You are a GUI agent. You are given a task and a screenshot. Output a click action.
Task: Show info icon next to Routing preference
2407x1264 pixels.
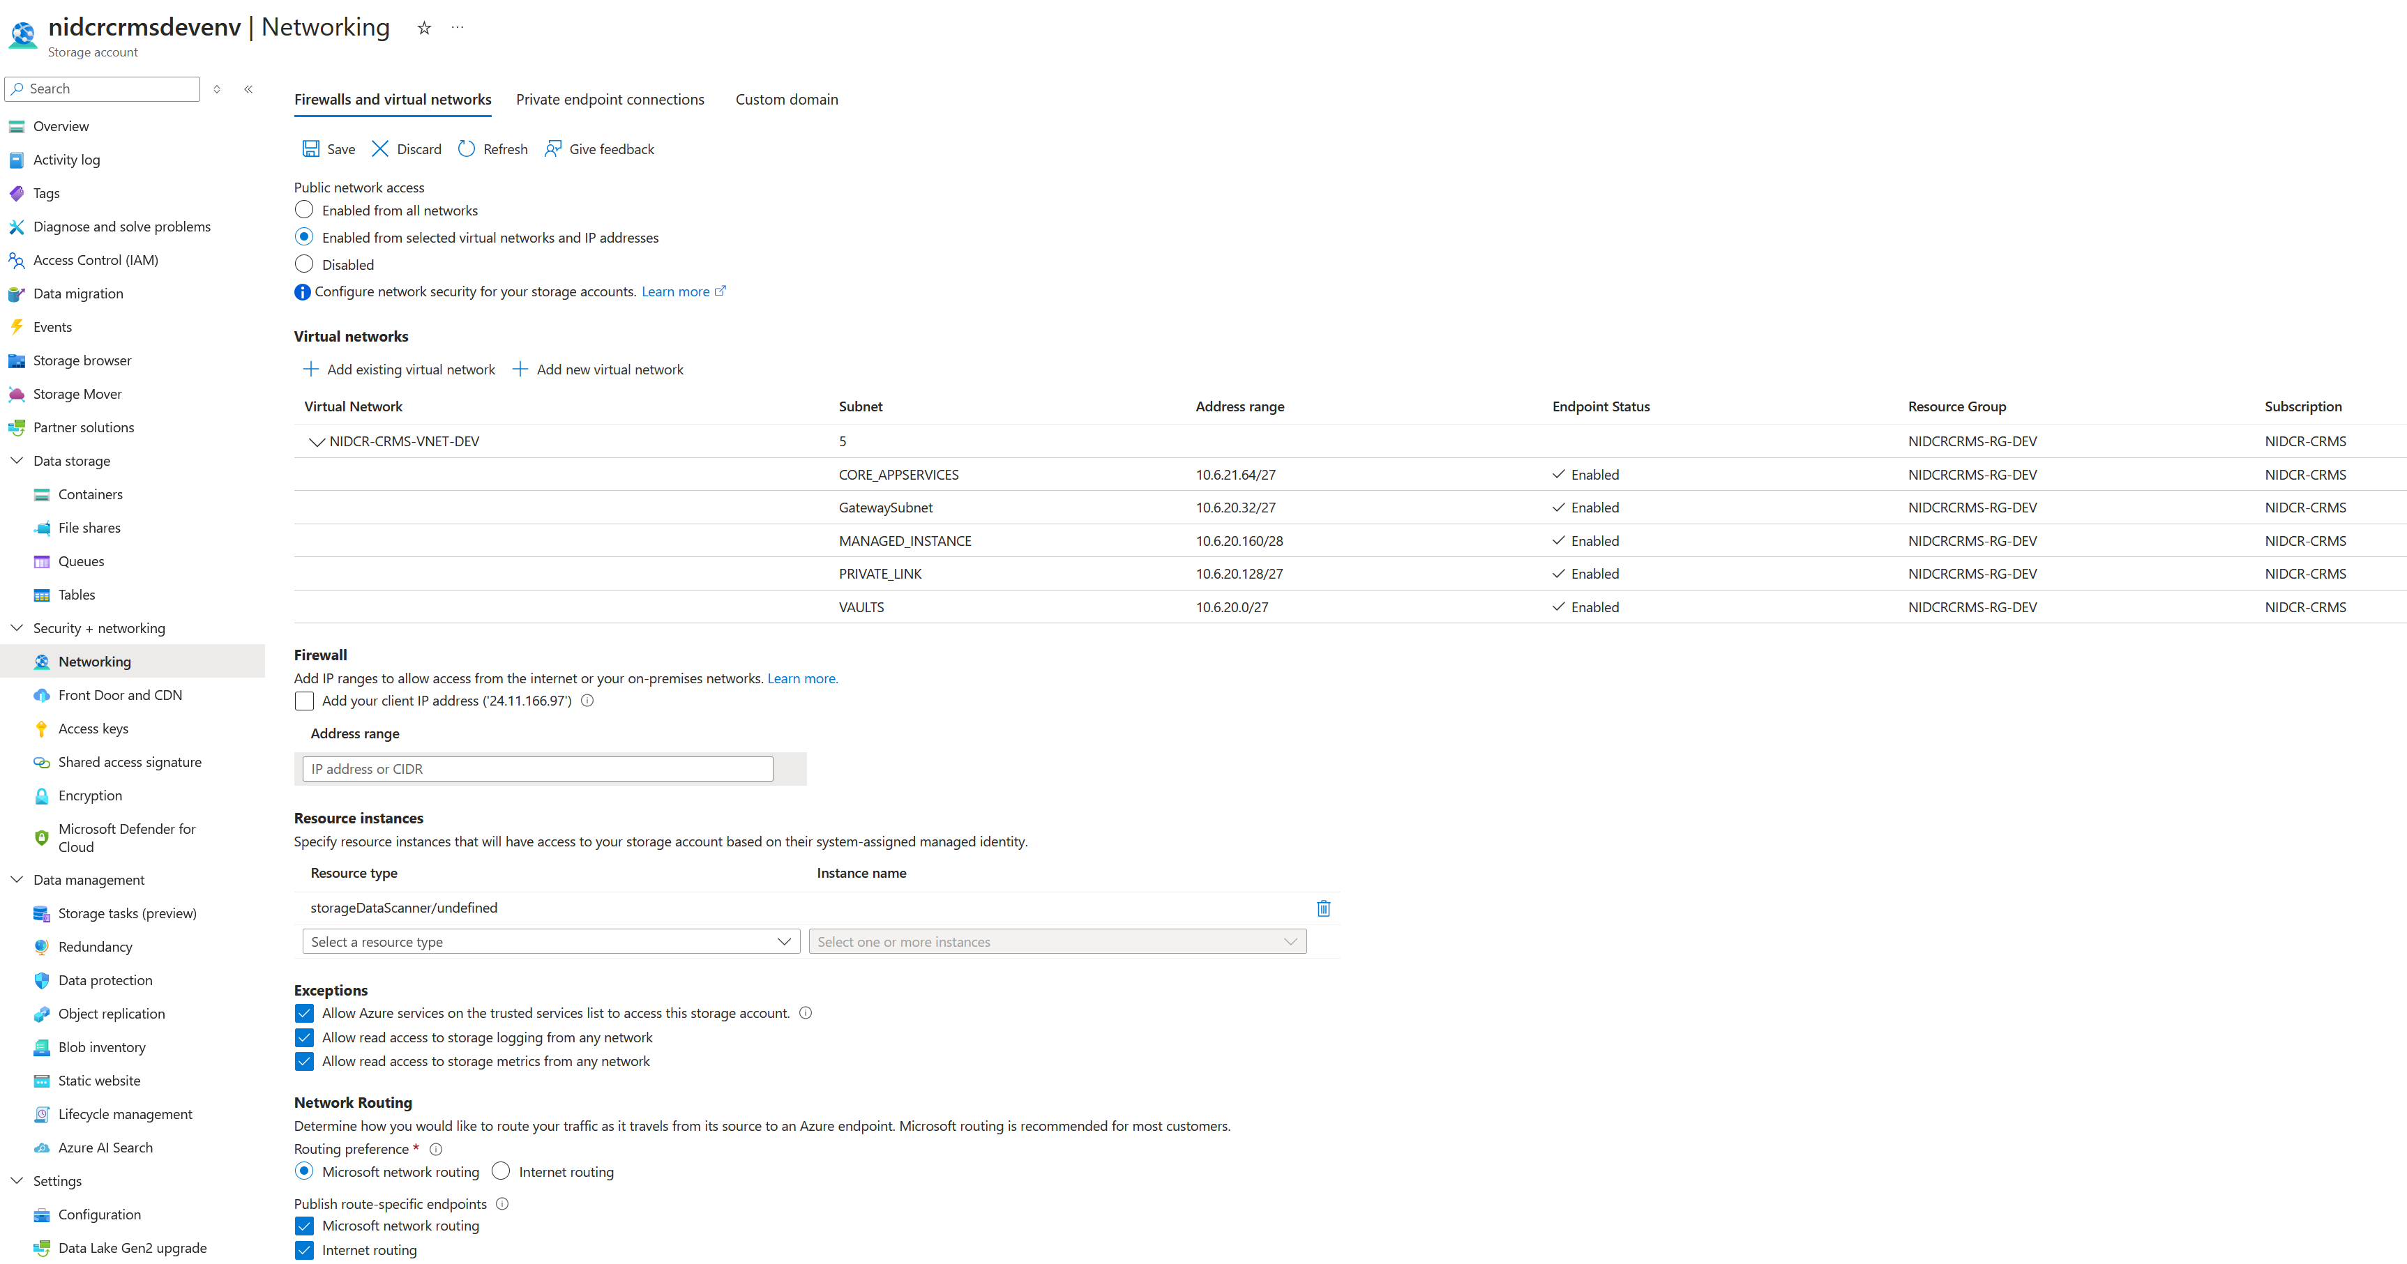click(x=435, y=1149)
